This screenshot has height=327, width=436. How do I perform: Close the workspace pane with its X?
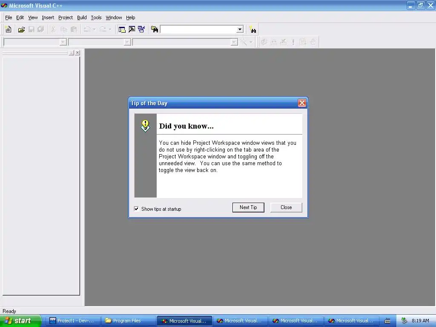click(77, 52)
